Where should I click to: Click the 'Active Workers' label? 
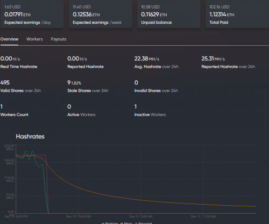[x=81, y=115]
